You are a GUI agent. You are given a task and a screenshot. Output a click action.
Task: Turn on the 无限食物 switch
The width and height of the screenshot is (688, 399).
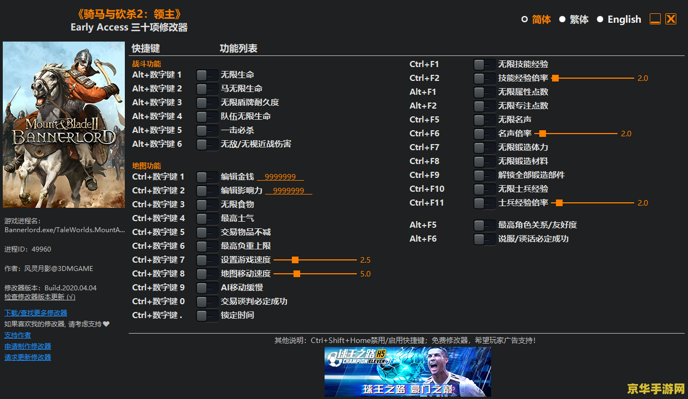tap(207, 204)
